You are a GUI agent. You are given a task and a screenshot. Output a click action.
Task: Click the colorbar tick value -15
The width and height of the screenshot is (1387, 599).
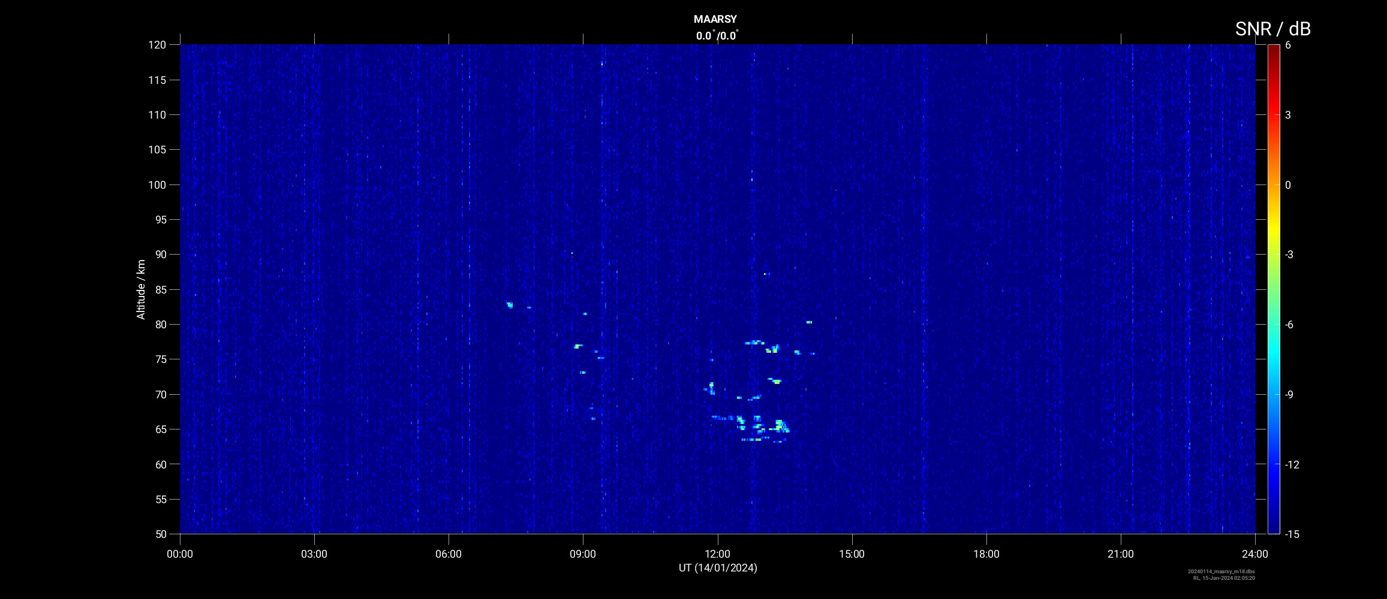pyautogui.click(x=1292, y=534)
